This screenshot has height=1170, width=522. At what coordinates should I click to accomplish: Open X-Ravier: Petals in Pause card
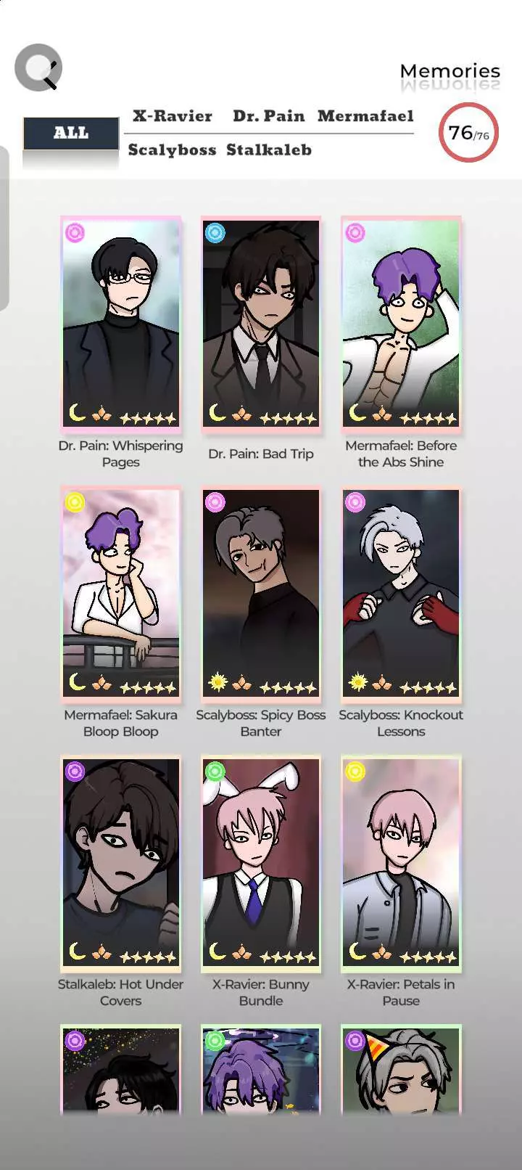[401, 862]
